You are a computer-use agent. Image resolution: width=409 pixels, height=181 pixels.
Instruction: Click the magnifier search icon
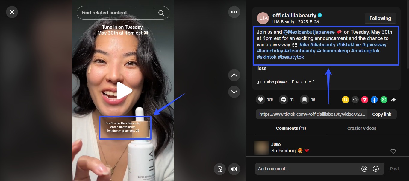tap(161, 13)
